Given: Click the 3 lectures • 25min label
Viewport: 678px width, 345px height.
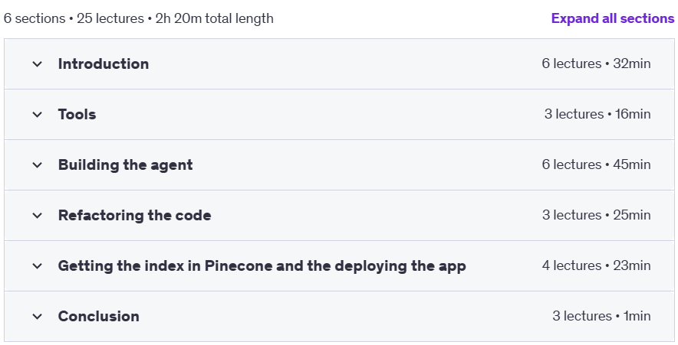Looking at the screenshot, I should click(597, 215).
